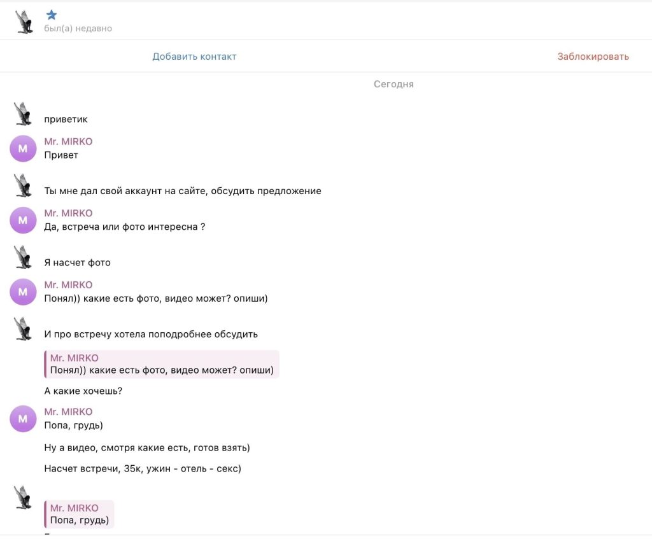Click the purple M avatar beside the unquoted Понял)) message

pos(24,291)
